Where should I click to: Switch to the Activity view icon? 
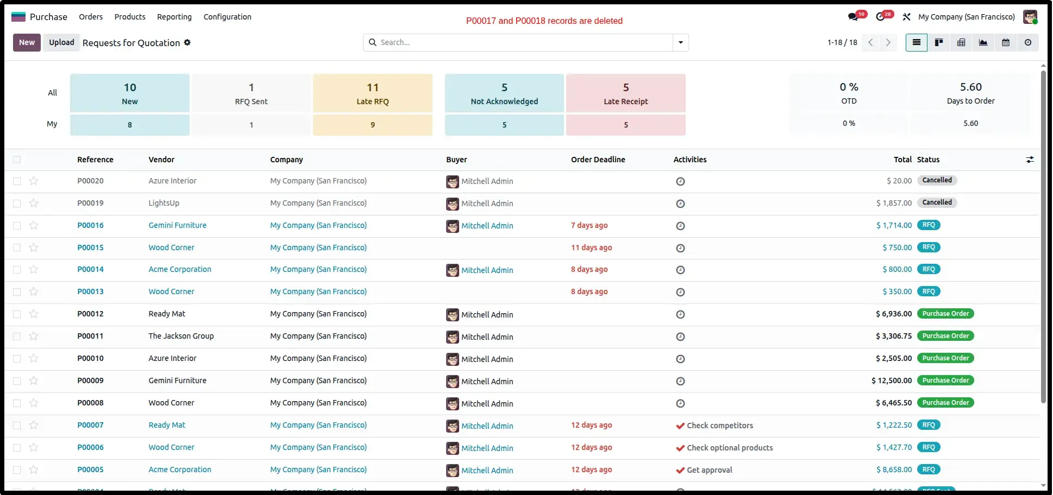[1027, 42]
